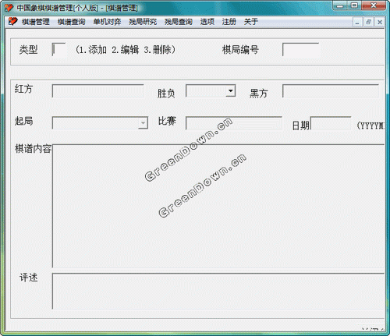The height and width of the screenshot is (336, 390).
Task: Select the 注册 menu item
Action: 229,22
